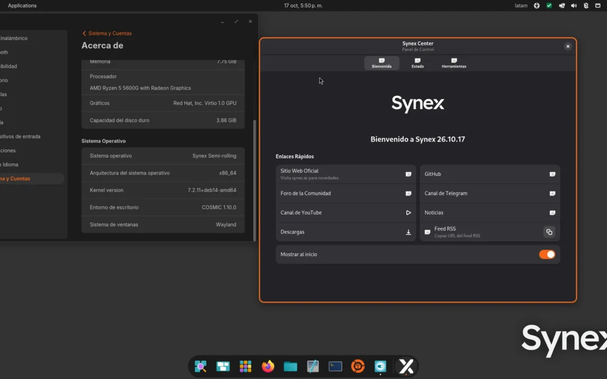
Task: Click the download icon in Descargas row
Action: (x=408, y=232)
